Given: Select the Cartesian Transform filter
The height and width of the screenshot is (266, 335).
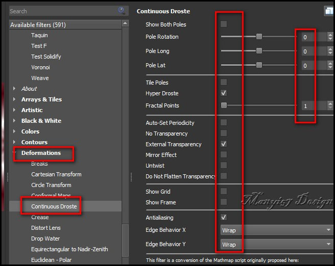Looking at the screenshot, I should [x=56, y=174].
